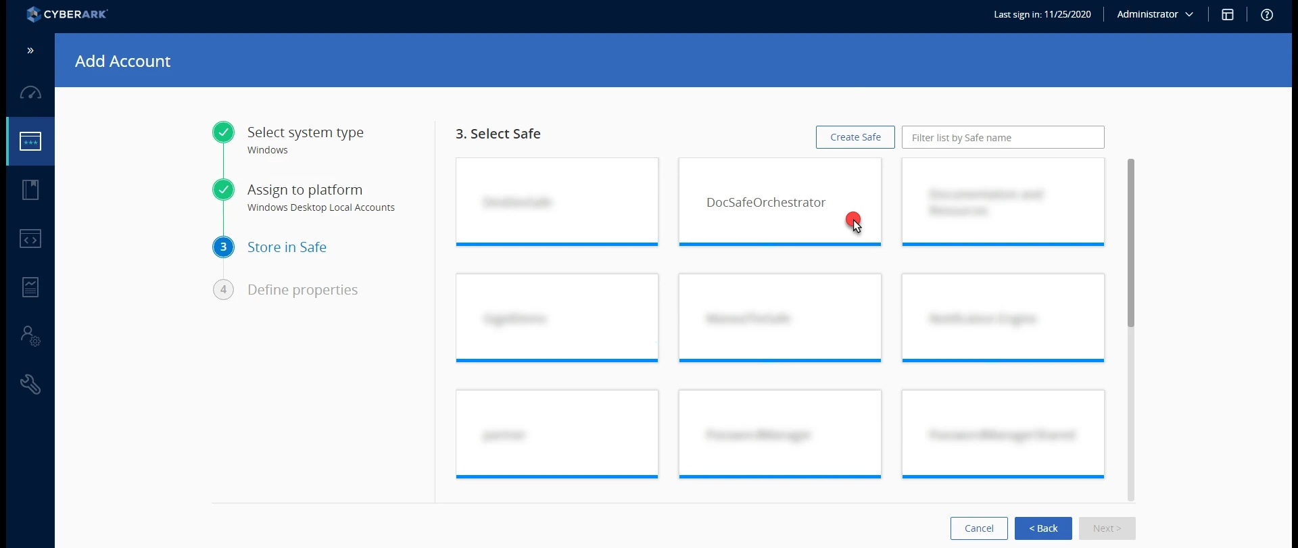Open the Administration wrench icon in sidebar
The height and width of the screenshot is (548, 1298).
tap(30, 384)
